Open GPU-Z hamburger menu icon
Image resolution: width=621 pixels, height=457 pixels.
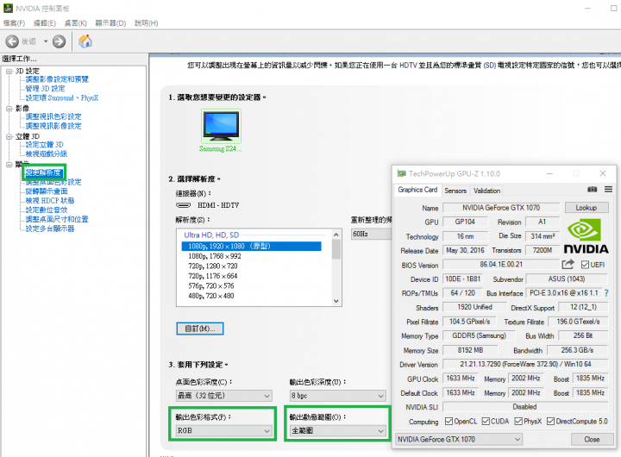(608, 190)
